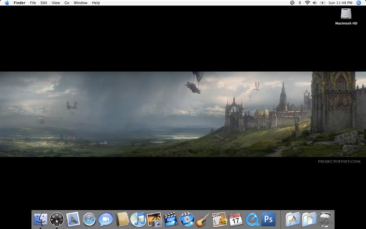Launch Dashboard from the Dock

[x=57, y=219]
